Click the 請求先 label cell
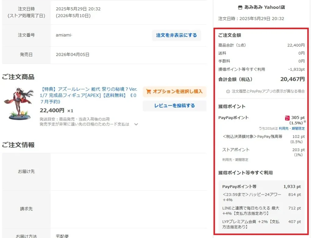The height and width of the screenshot is (238, 312). pyautogui.click(x=26, y=209)
